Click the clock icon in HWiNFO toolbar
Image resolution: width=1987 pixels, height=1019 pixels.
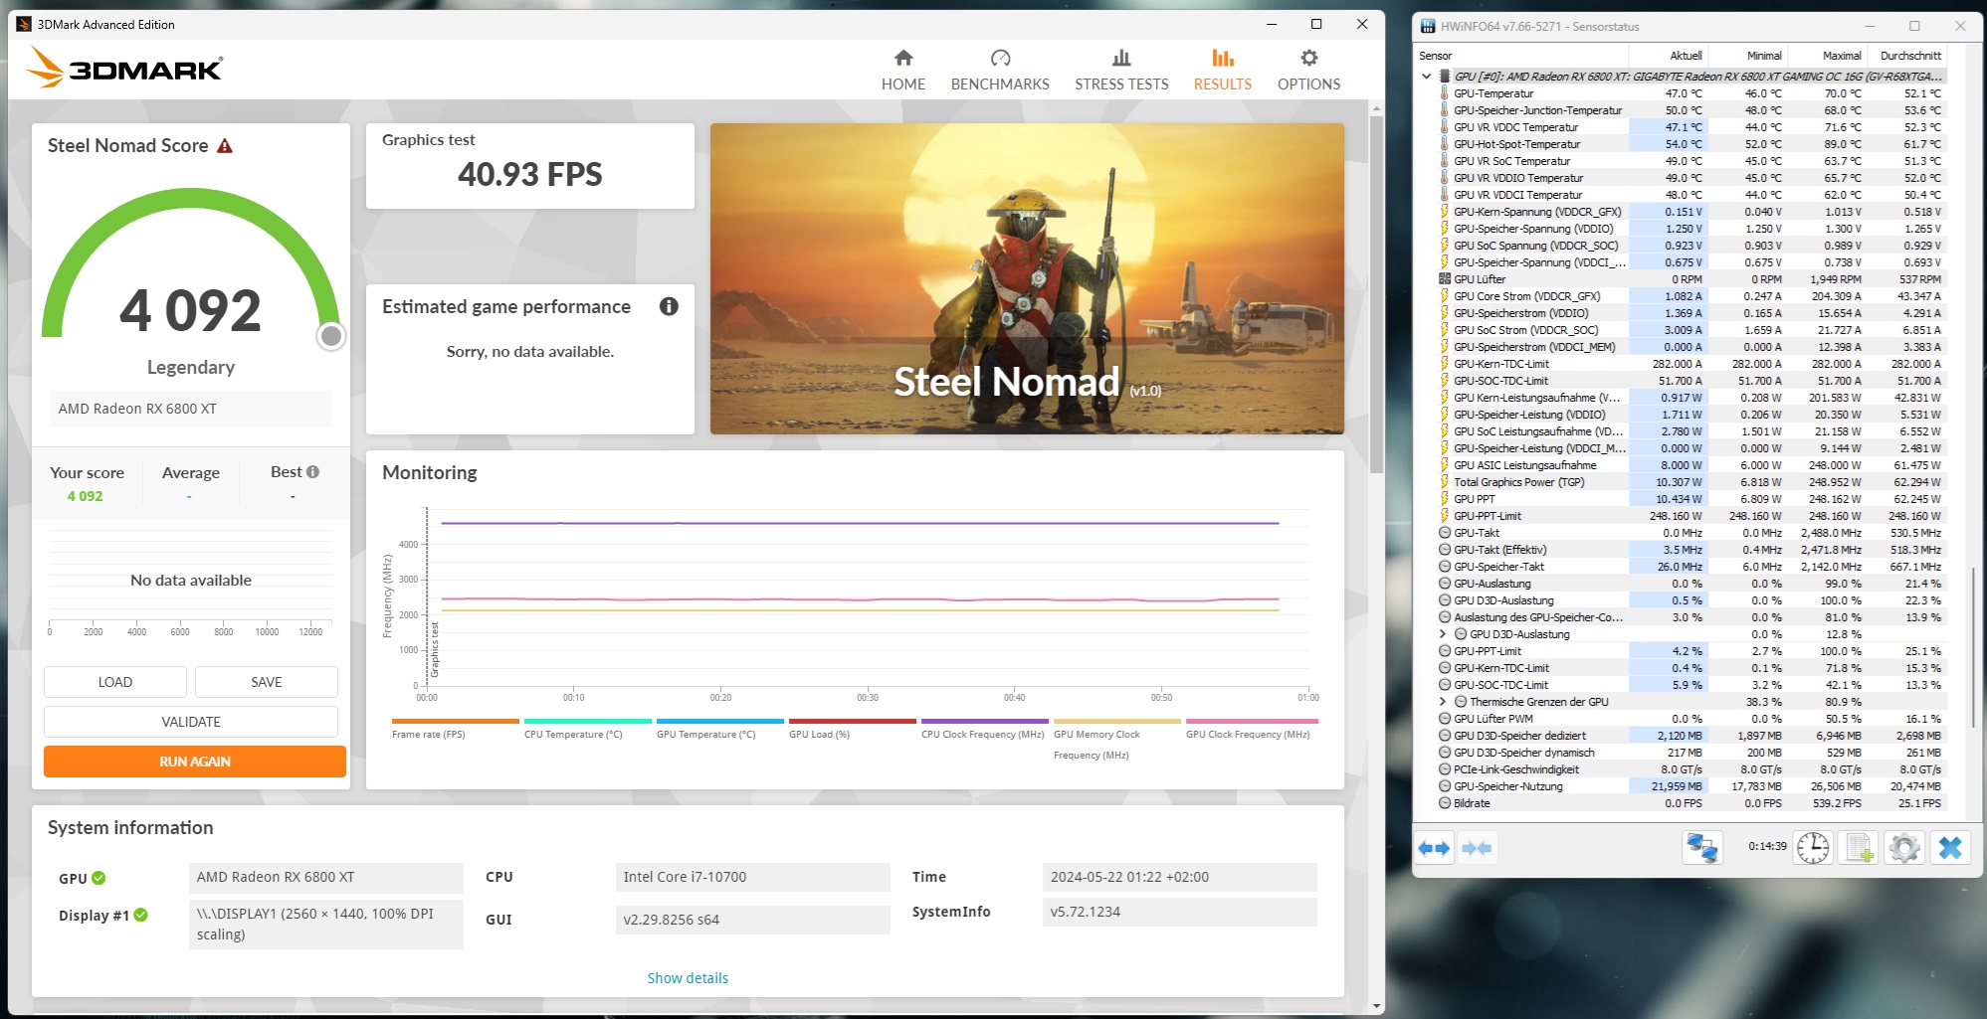[x=1813, y=847]
